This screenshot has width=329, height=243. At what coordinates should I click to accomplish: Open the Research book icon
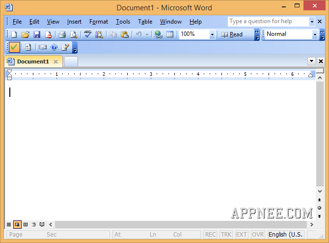coord(99,34)
